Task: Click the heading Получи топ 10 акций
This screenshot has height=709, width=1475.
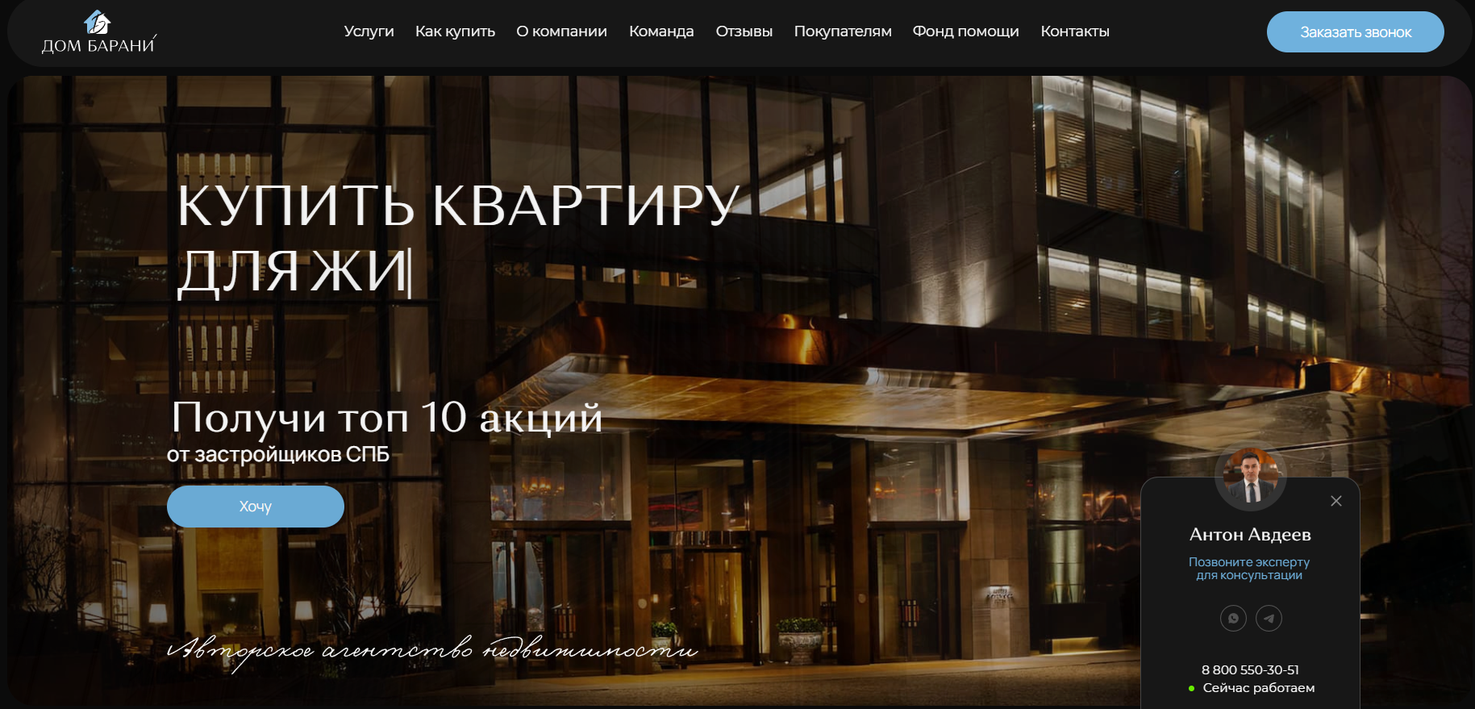Action: [x=387, y=417]
